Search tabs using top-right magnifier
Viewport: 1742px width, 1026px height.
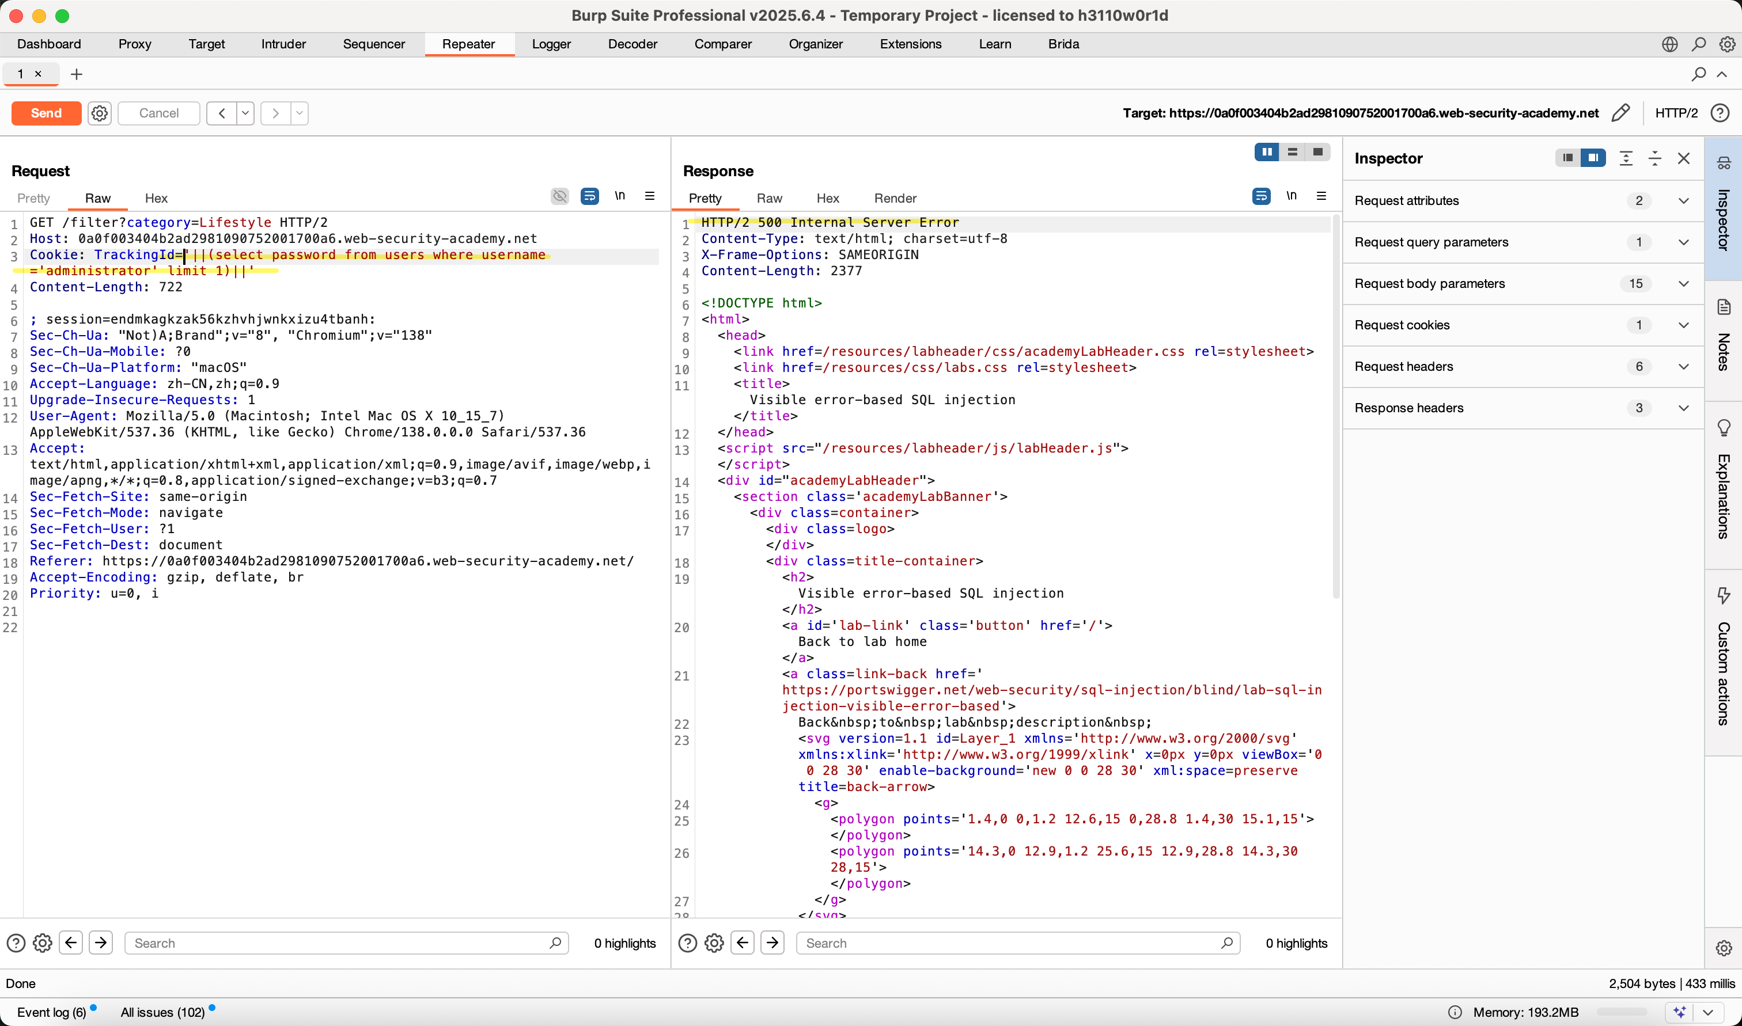(x=1698, y=74)
